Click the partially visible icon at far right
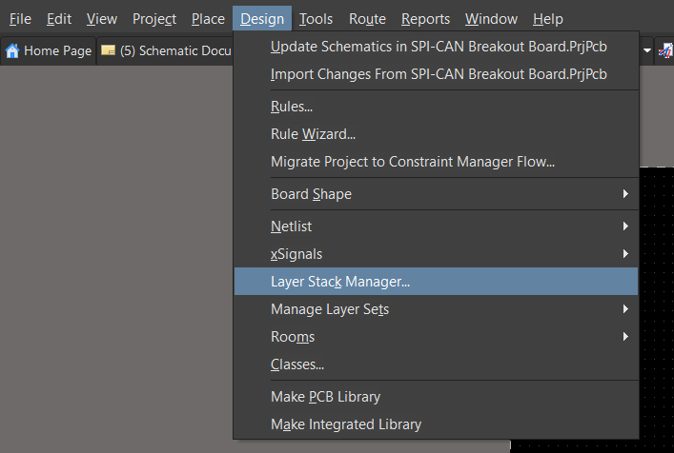 click(665, 50)
